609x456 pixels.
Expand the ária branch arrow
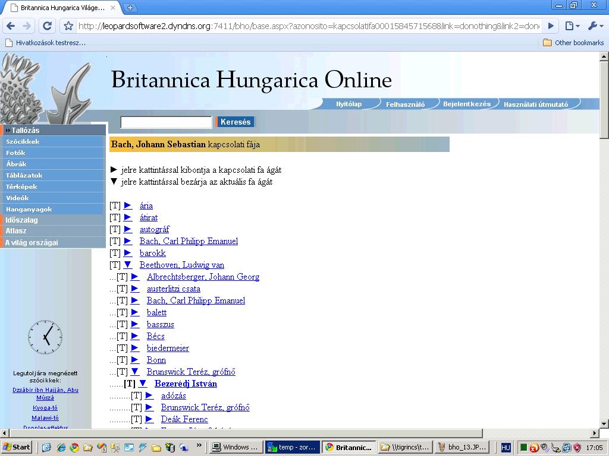[128, 205]
